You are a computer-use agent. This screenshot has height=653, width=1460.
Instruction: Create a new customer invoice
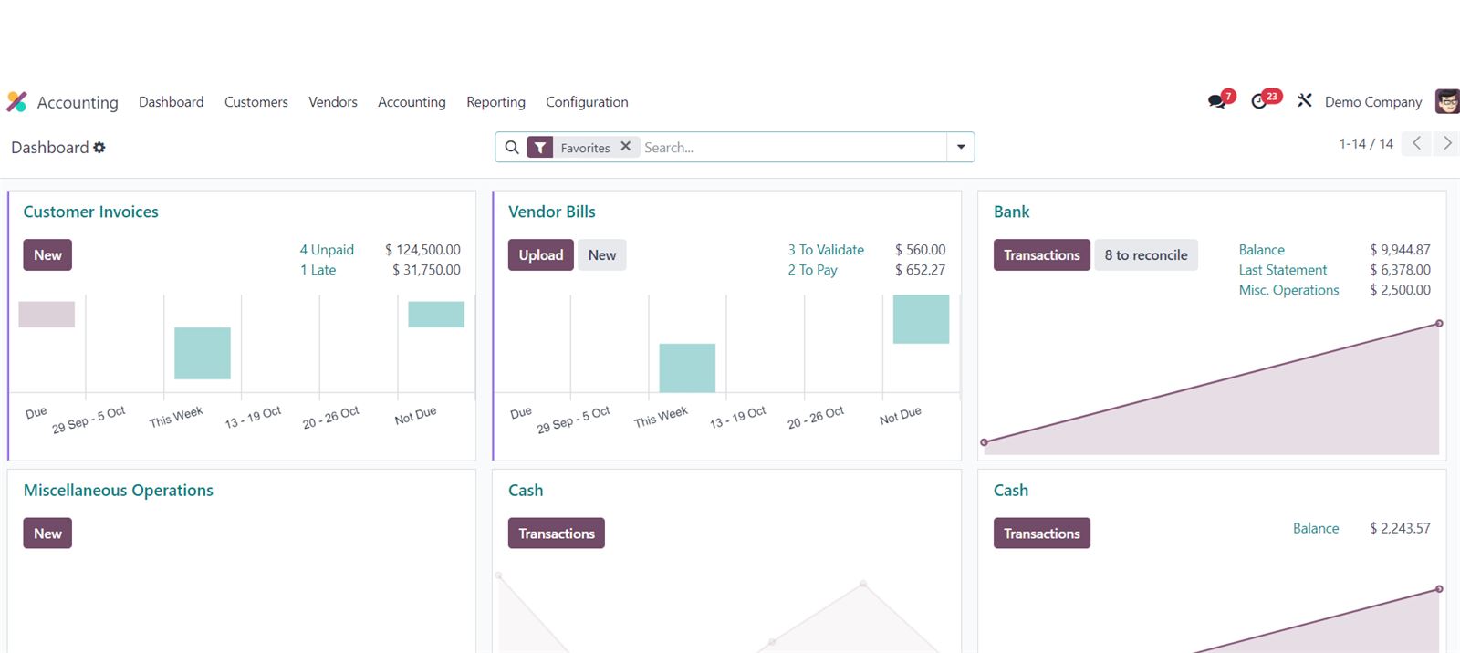click(x=47, y=255)
